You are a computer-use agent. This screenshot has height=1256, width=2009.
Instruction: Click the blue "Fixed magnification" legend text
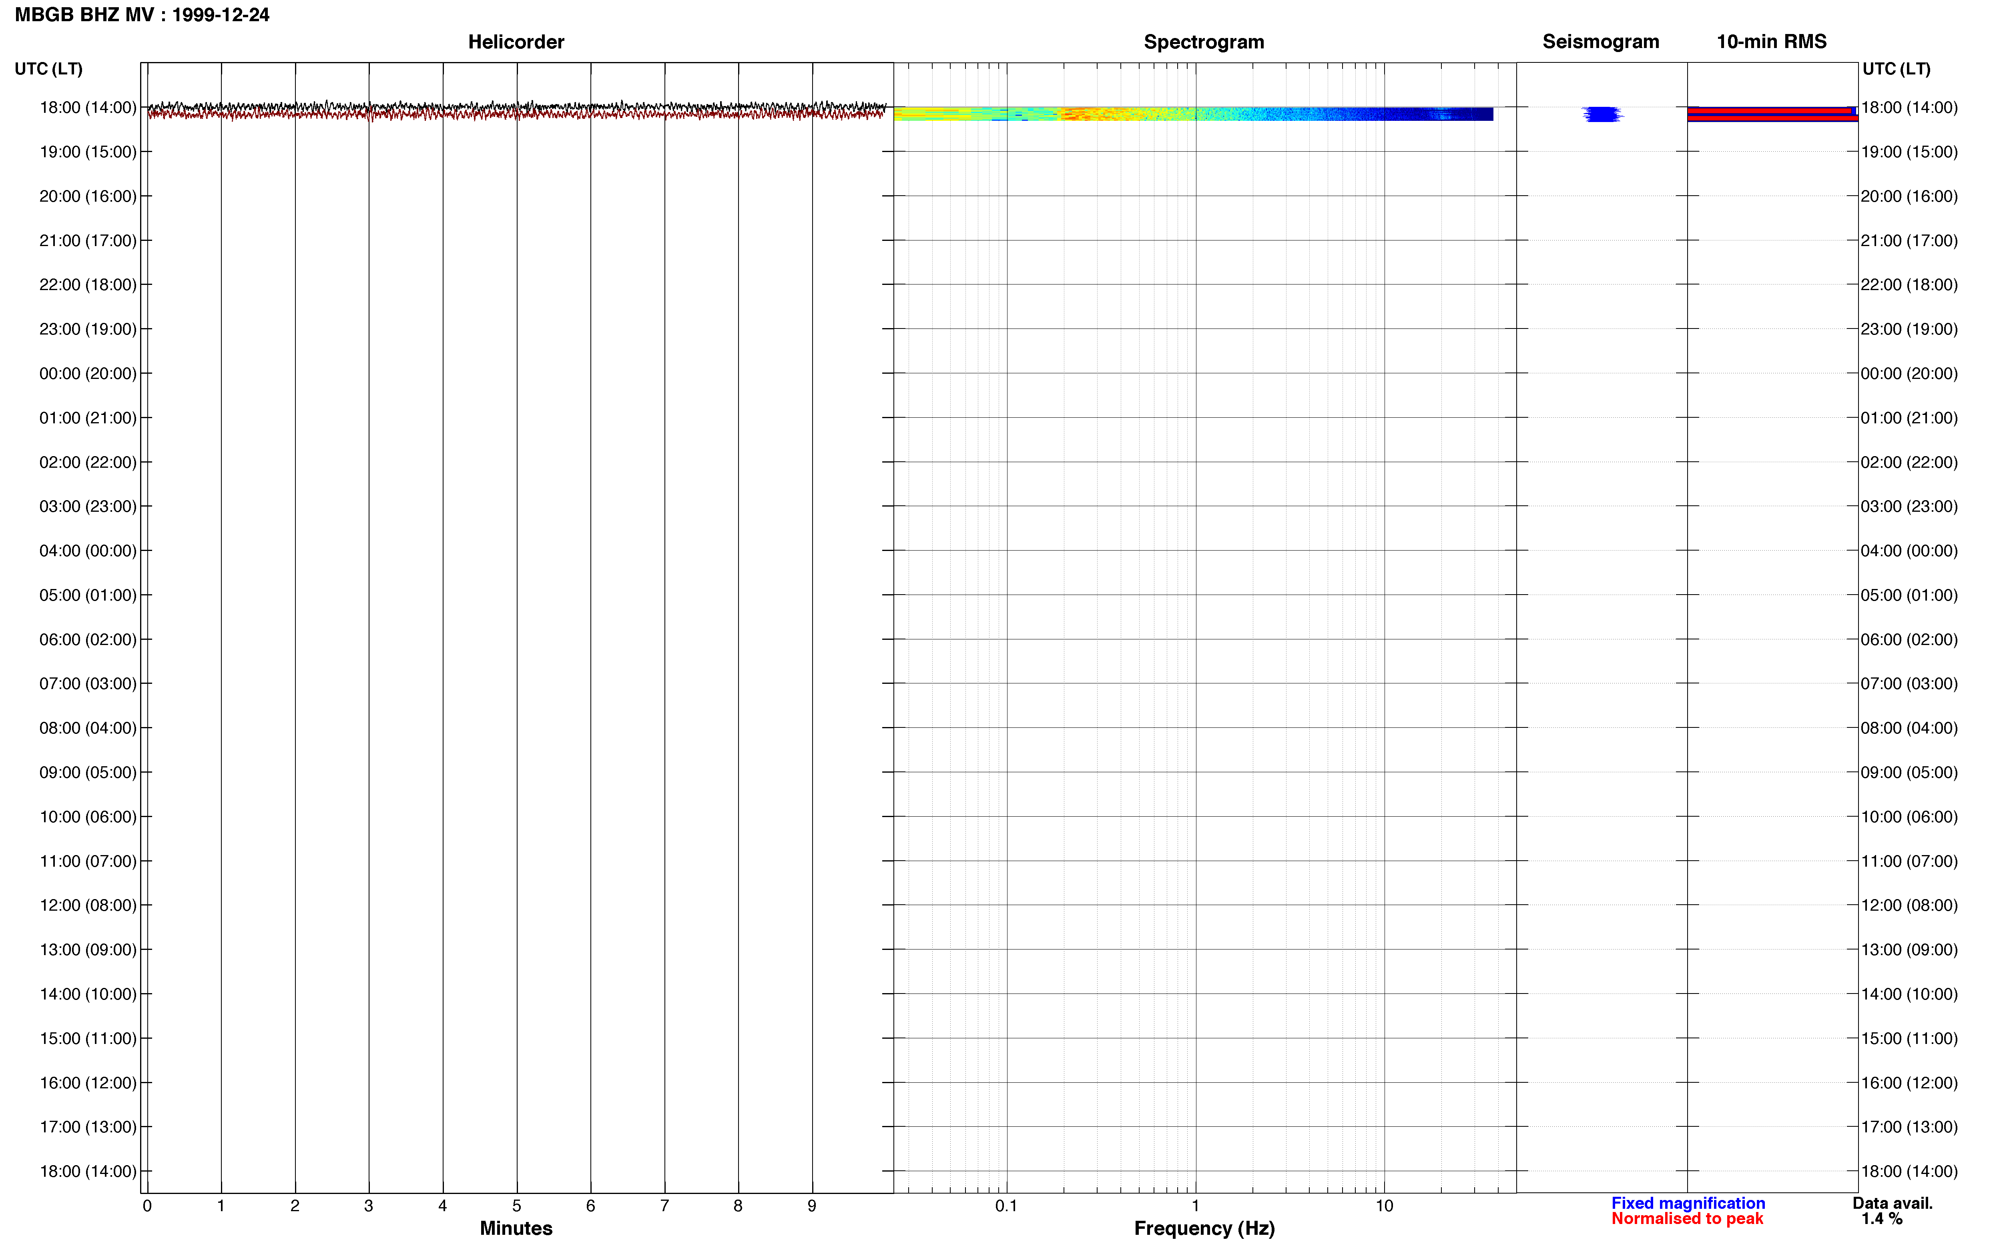1688,1203
